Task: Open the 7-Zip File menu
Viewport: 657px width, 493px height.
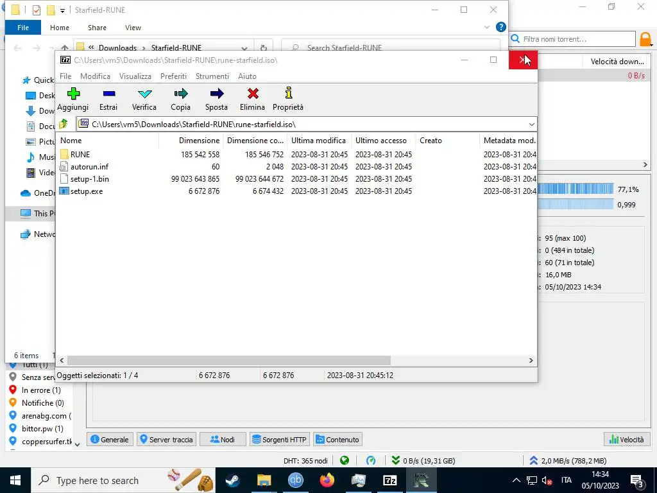Action: click(65, 76)
